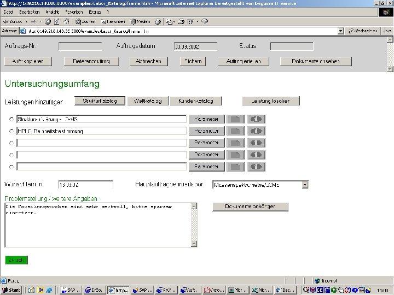Open the Kundenkatalog button

(196, 101)
